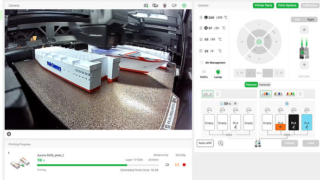Click the blue AMS B status icon
Image resolution: width=320 pixels, height=180 pixels.
(x=287, y=103)
